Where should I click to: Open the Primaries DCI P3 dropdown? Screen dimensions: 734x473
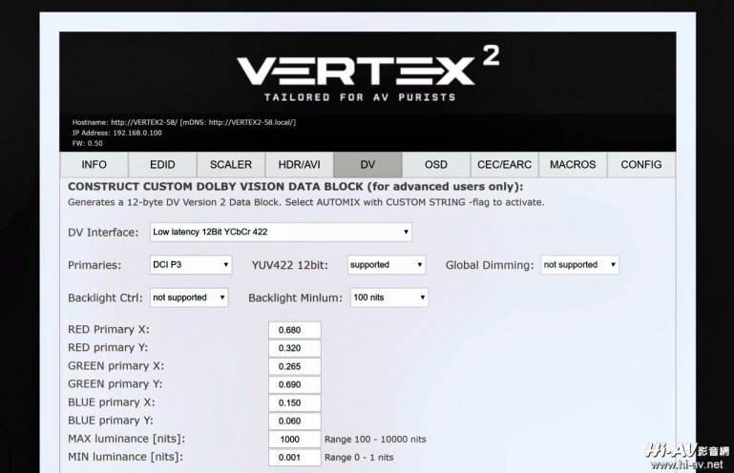pyautogui.click(x=191, y=265)
